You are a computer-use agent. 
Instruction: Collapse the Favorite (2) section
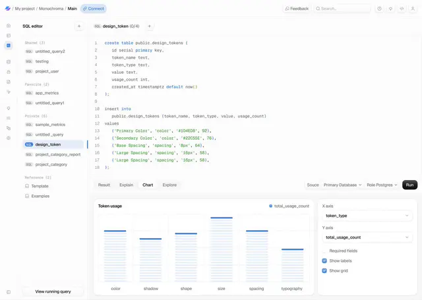pos(37,84)
